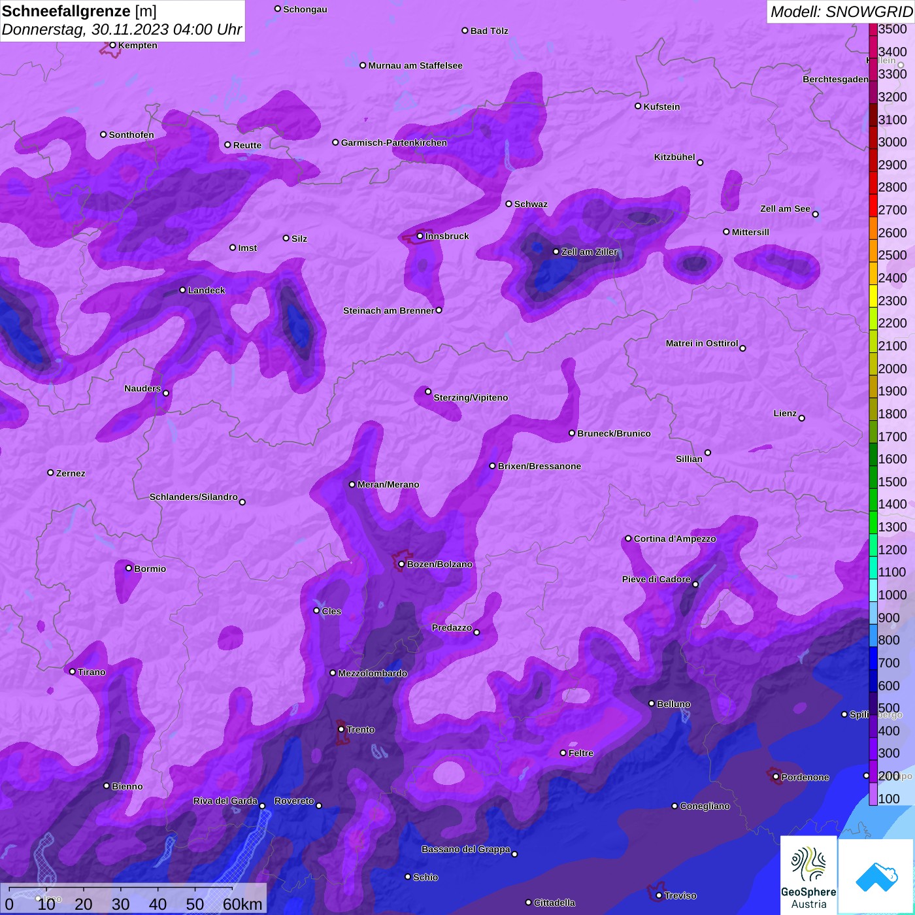Select the "Zernez" place name
The image size is (915, 915).
click(x=71, y=473)
